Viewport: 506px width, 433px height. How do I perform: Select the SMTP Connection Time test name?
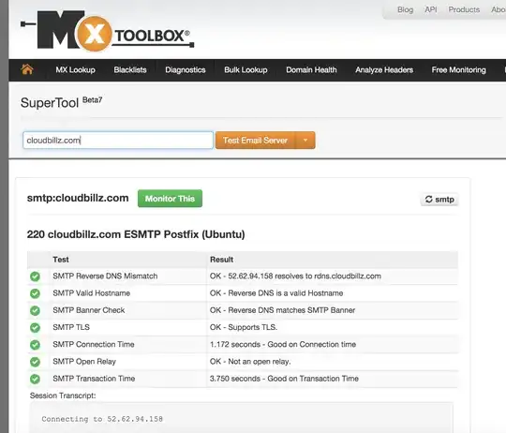(94, 345)
